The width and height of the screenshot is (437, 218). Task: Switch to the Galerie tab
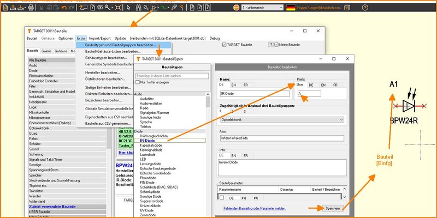[x=47, y=51]
